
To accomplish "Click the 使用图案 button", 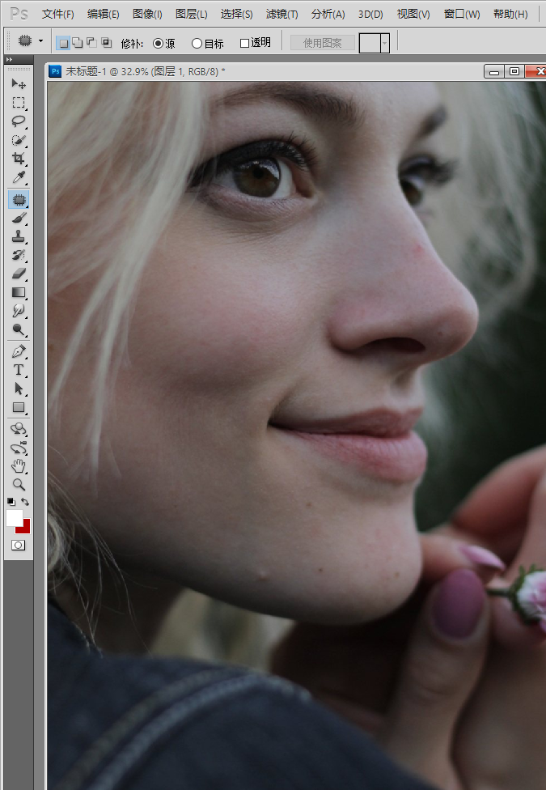I will pyautogui.click(x=323, y=44).
